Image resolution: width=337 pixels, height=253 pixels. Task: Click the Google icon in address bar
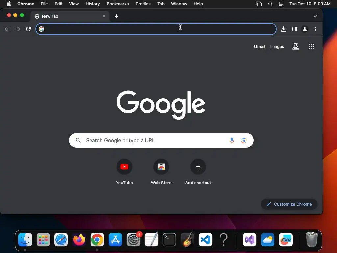click(x=41, y=29)
